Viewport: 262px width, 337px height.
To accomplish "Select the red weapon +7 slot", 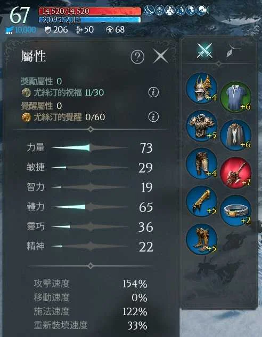I will (x=236, y=173).
